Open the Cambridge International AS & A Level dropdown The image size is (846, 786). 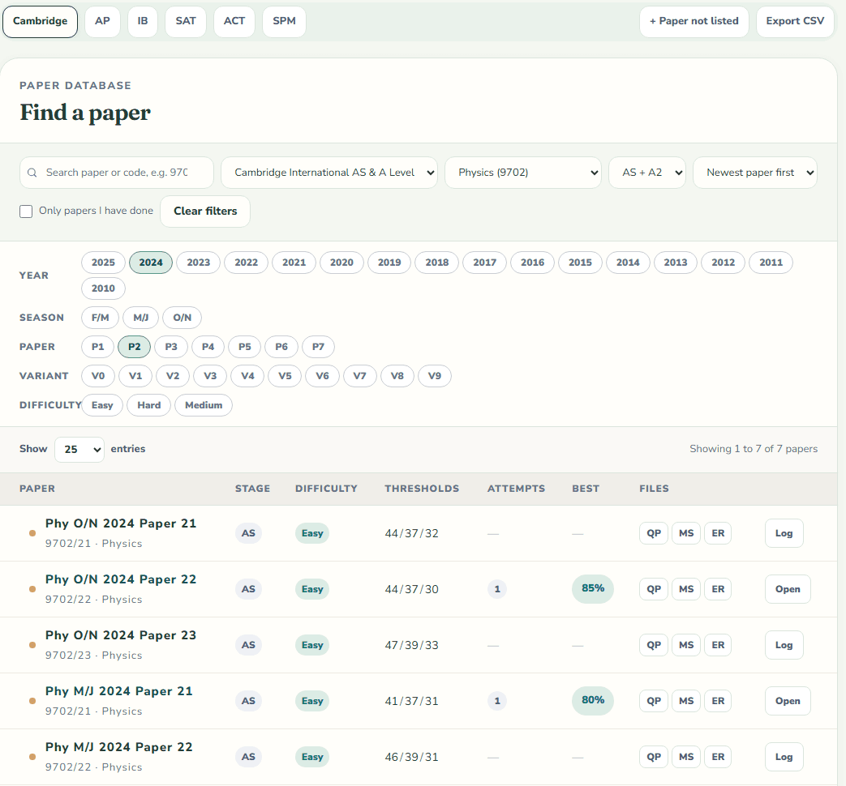329,173
